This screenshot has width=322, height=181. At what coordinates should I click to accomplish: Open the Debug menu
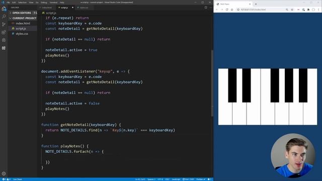tap(44, 3)
